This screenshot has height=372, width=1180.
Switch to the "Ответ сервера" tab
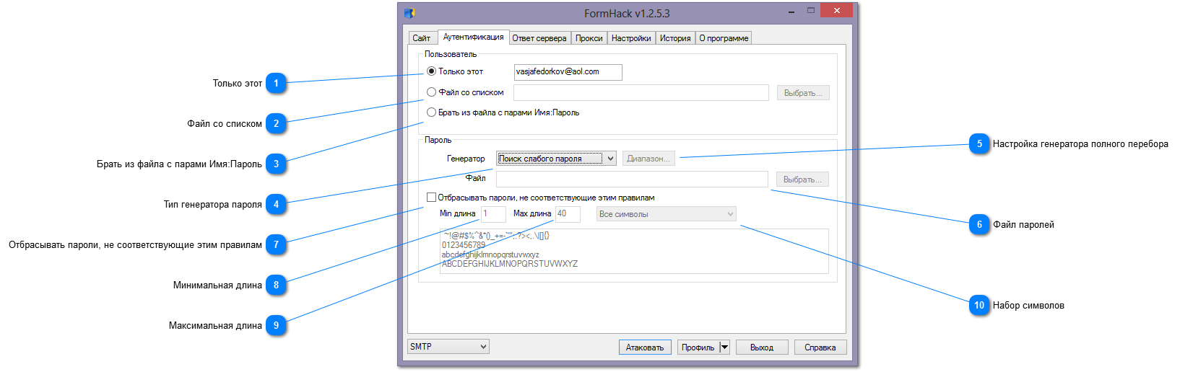[539, 38]
